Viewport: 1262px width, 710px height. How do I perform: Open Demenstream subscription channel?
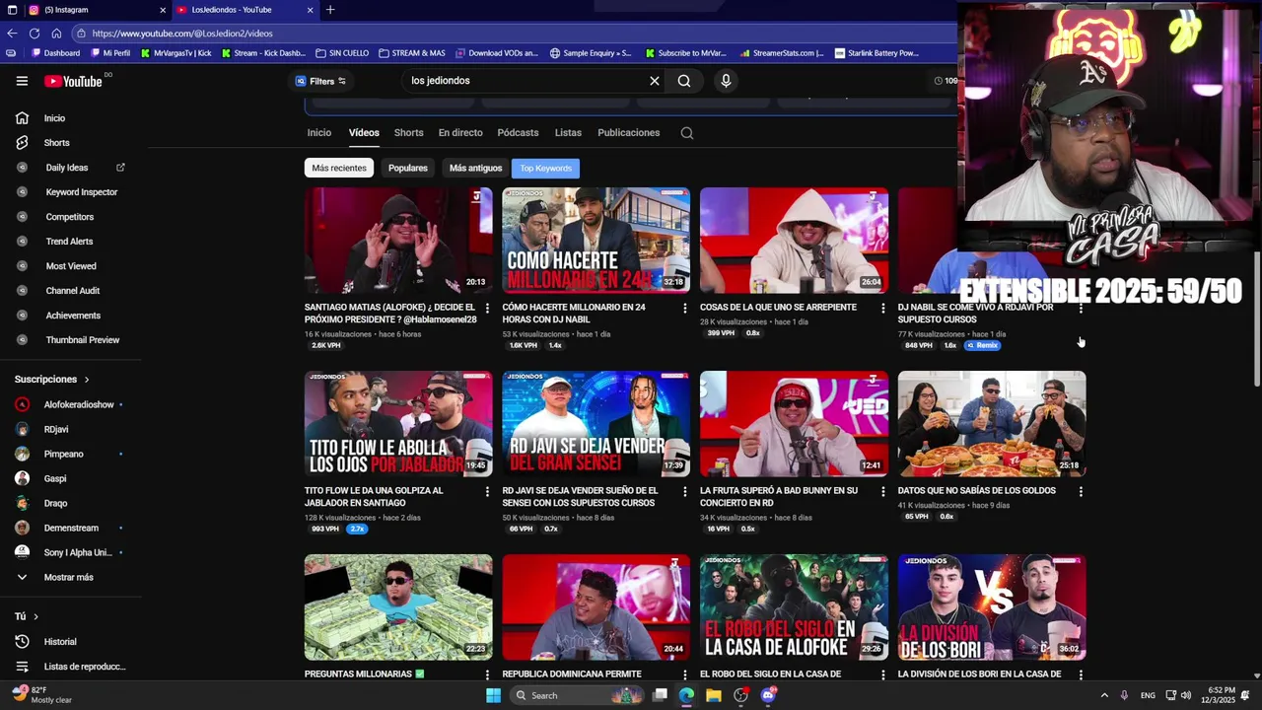[x=71, y=529]
